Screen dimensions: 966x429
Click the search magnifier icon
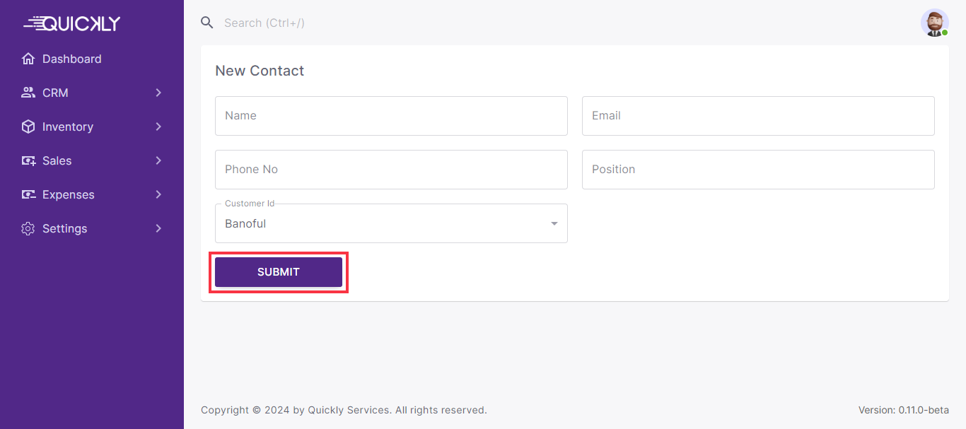click(x=207, y=23)
